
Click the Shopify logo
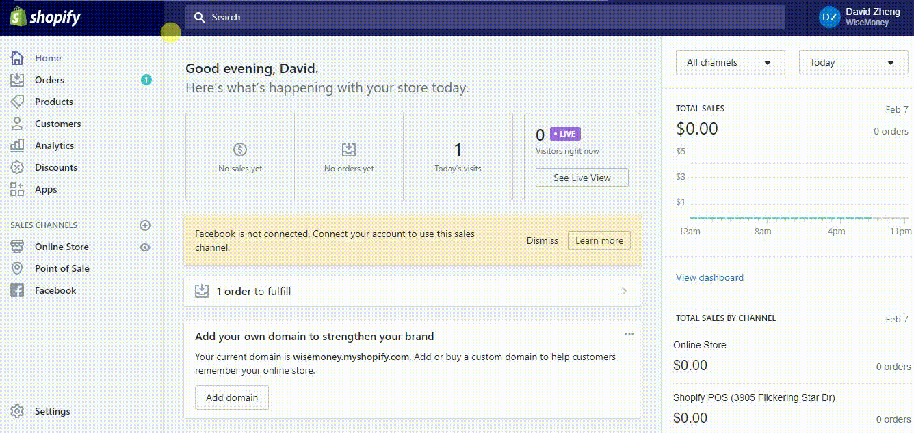tap(45, 17)
